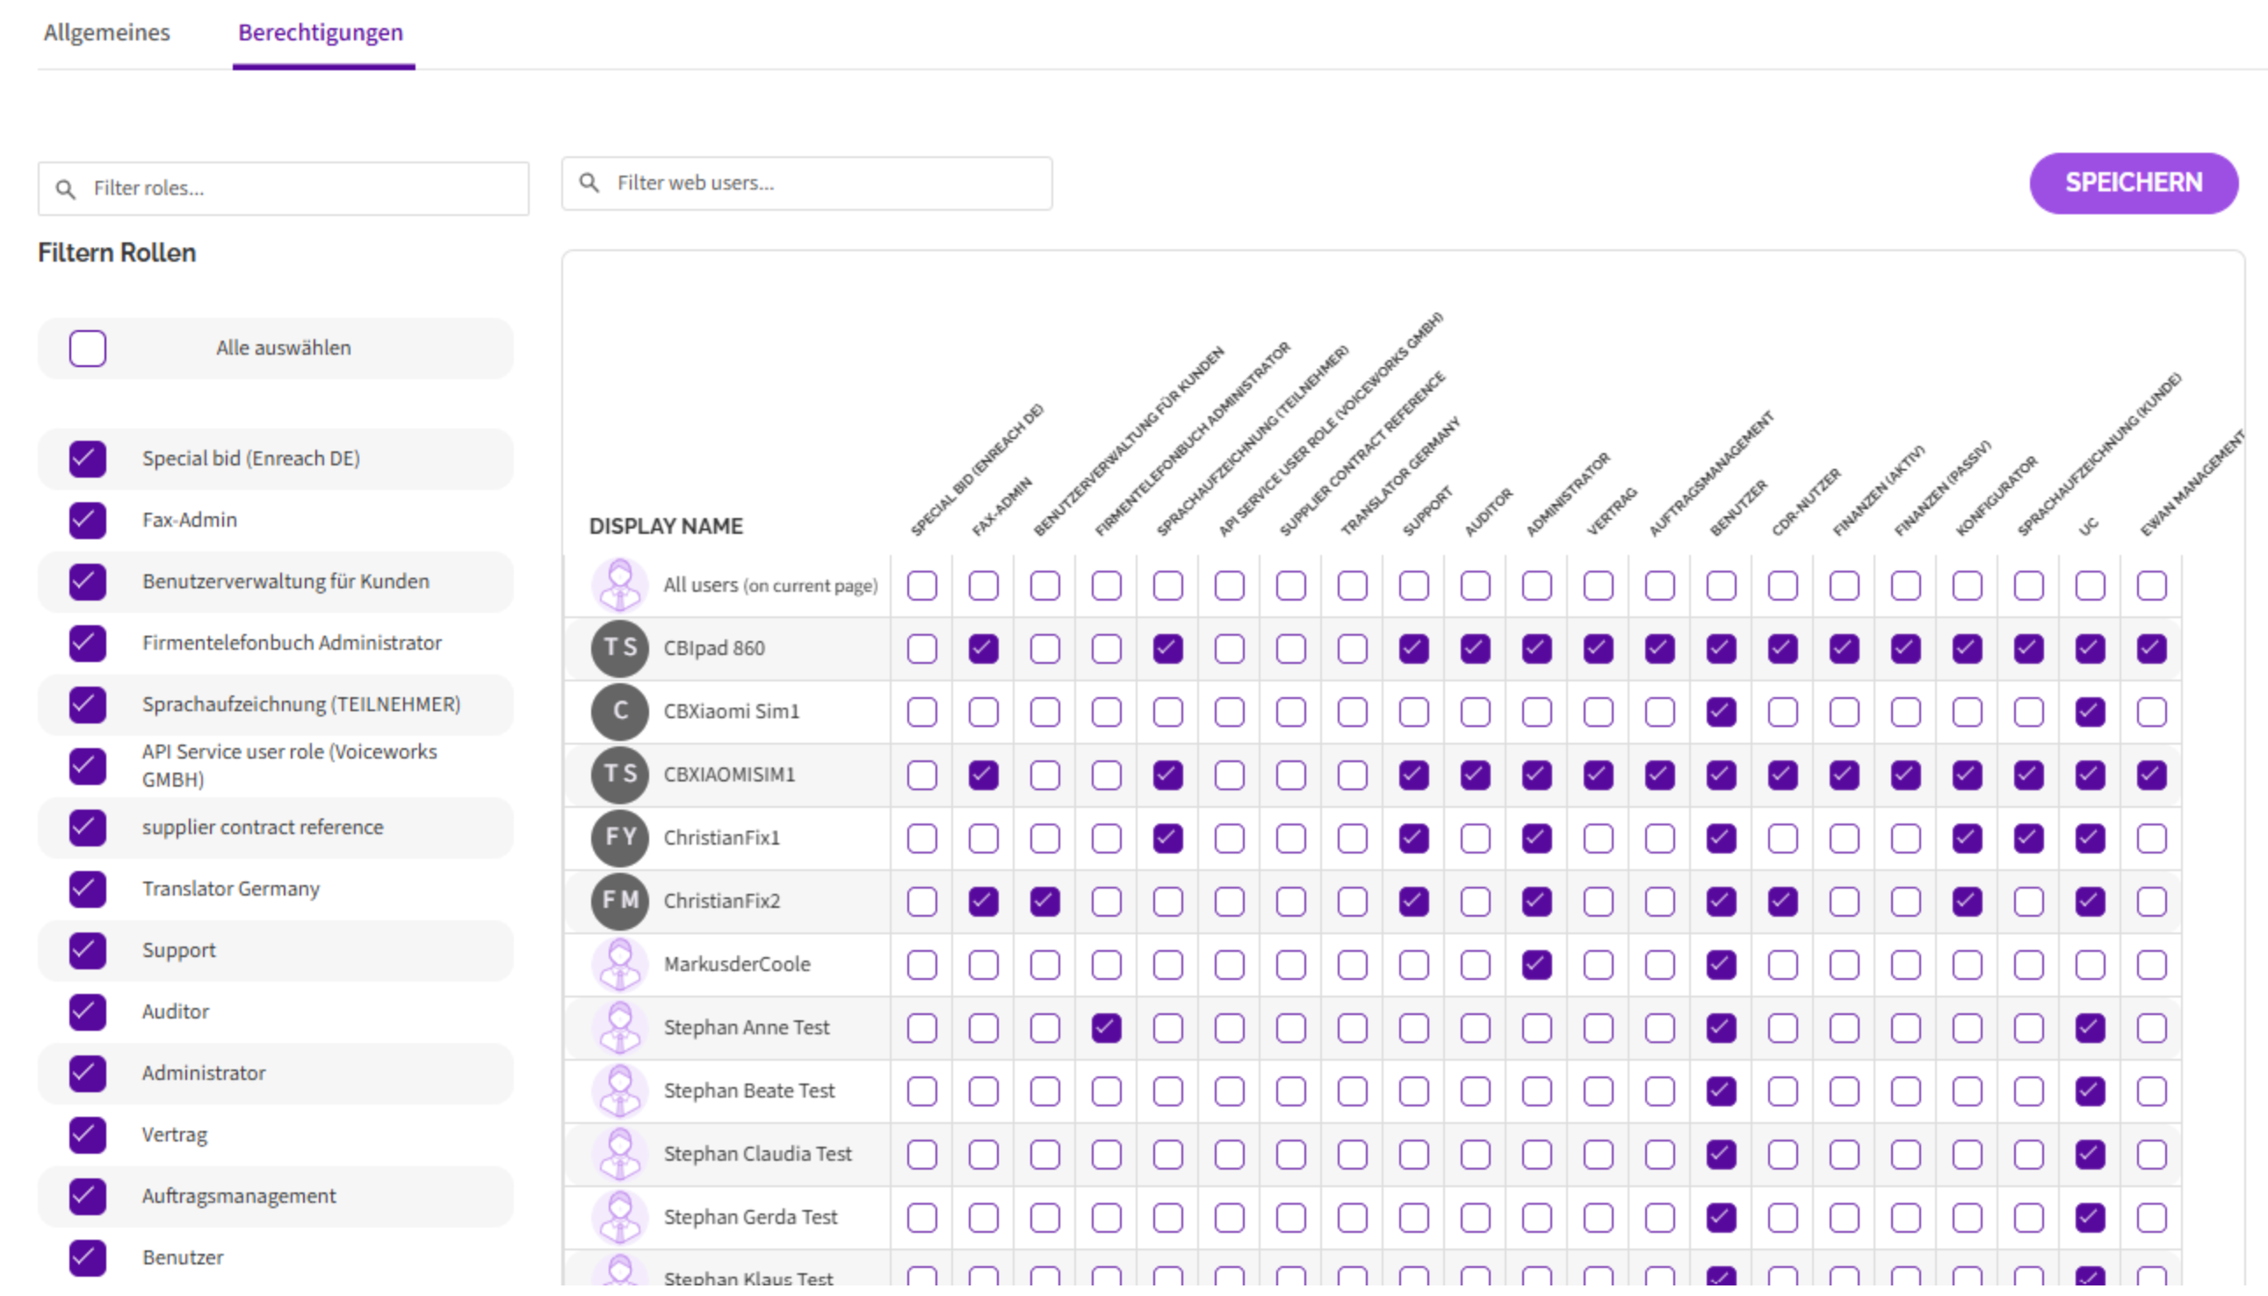Screen dimensions: 2268x1296
Task: Uncheck the Auditor role filter checkbox
Action: 87,1012
